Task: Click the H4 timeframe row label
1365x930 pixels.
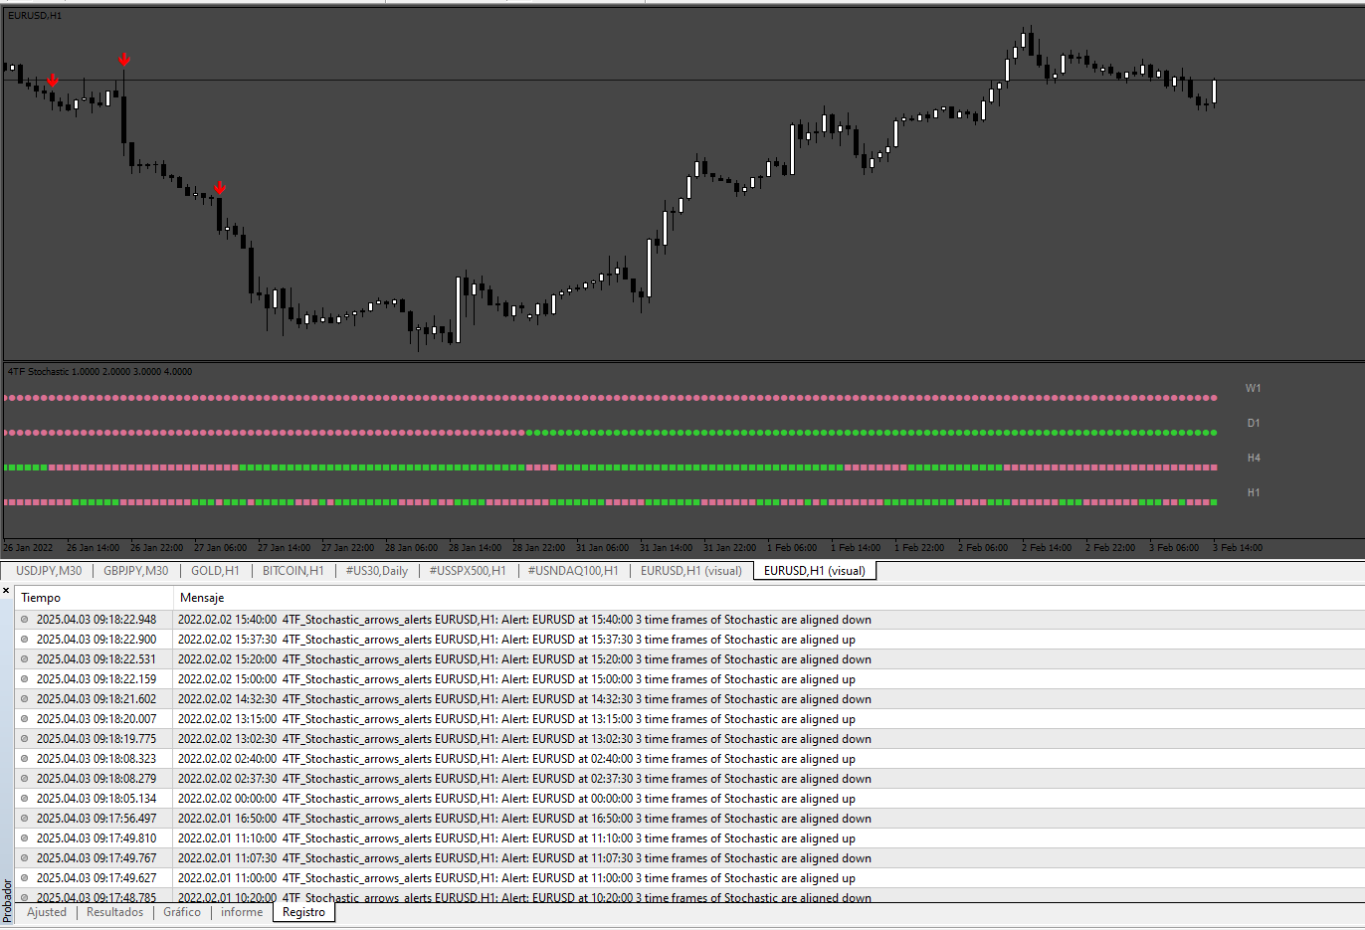Action: [x=1254, y=459]
